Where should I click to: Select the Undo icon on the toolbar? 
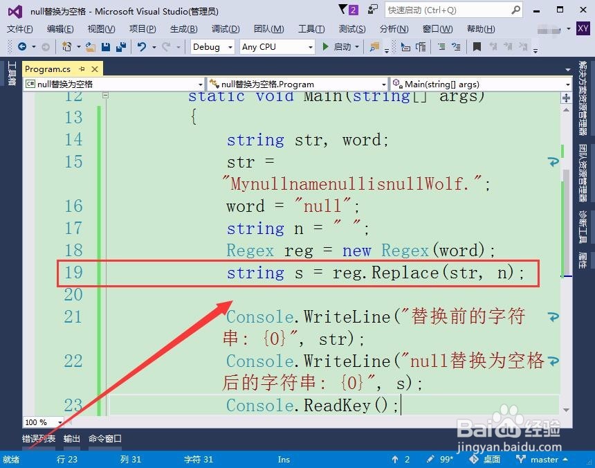140,46
